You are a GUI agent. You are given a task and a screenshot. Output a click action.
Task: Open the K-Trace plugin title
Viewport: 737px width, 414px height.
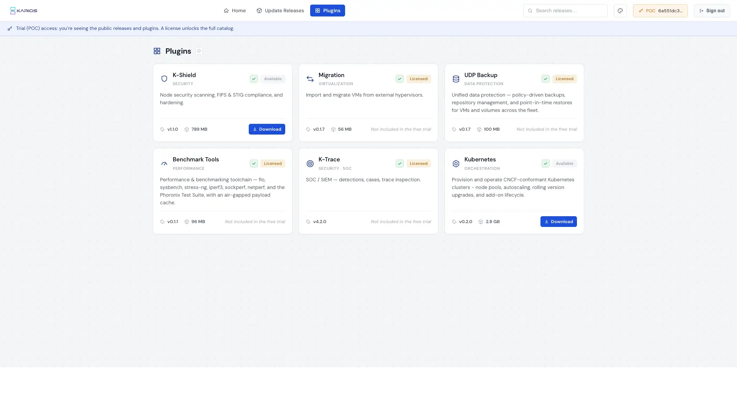point(329,159)
